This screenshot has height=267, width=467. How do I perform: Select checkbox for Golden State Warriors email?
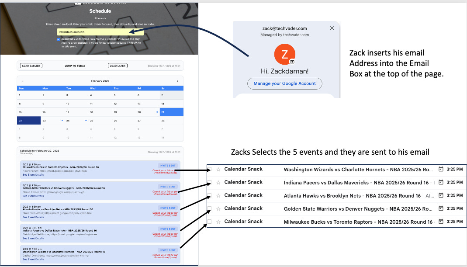coord(209,208)
